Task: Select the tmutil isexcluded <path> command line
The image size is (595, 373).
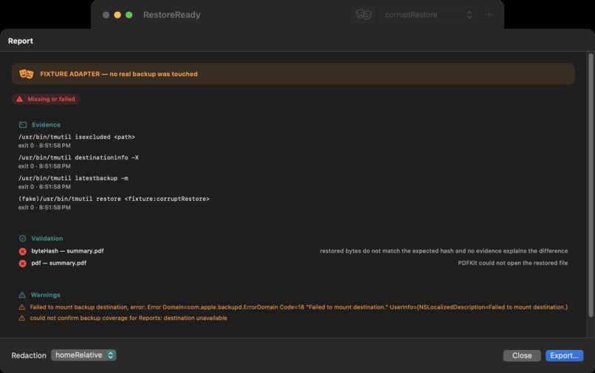Action: (x=77, y=137)
